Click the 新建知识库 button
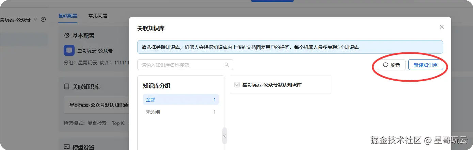This screenshot has height=150, width=473. click(426, 65)
